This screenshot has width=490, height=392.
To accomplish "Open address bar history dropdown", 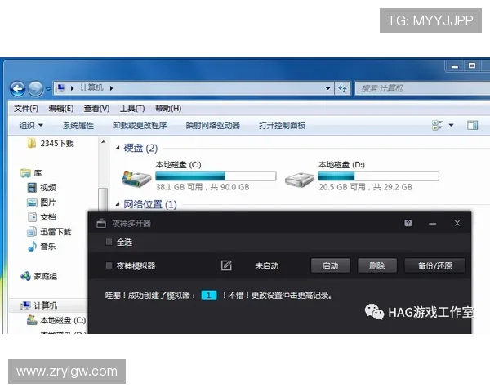I will (327, 88).
